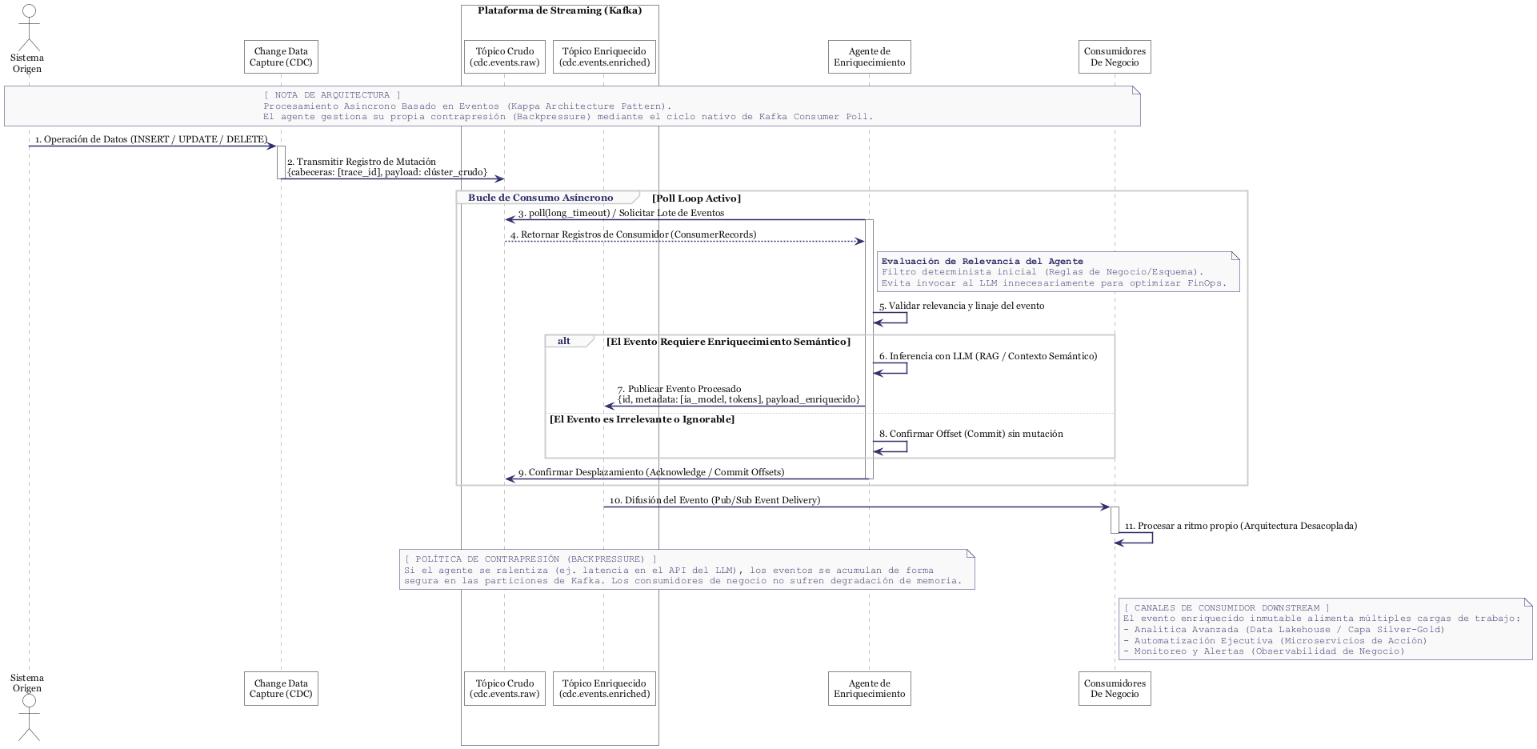Viewport: 1537px width, 749px height.
Task: Click the self-call arrow under message 5
Action: pos(891,318)
